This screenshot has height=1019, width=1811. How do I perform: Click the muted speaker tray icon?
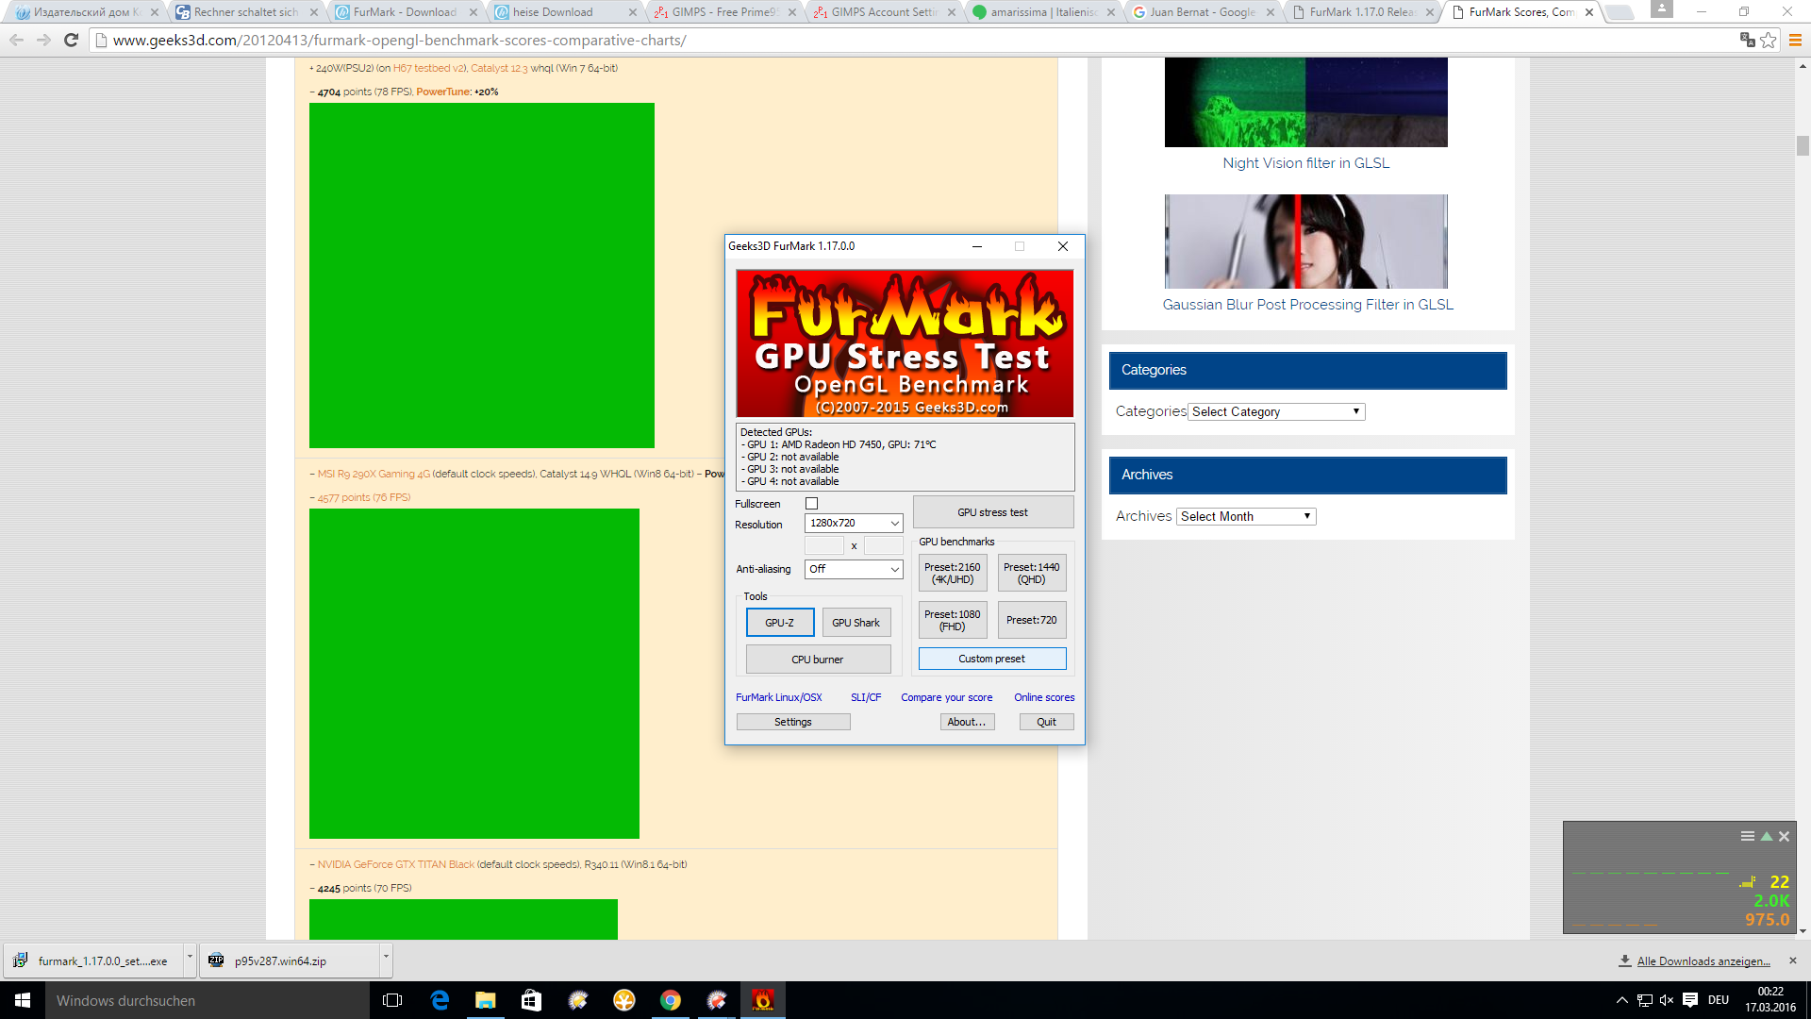coord(1667,1000)
